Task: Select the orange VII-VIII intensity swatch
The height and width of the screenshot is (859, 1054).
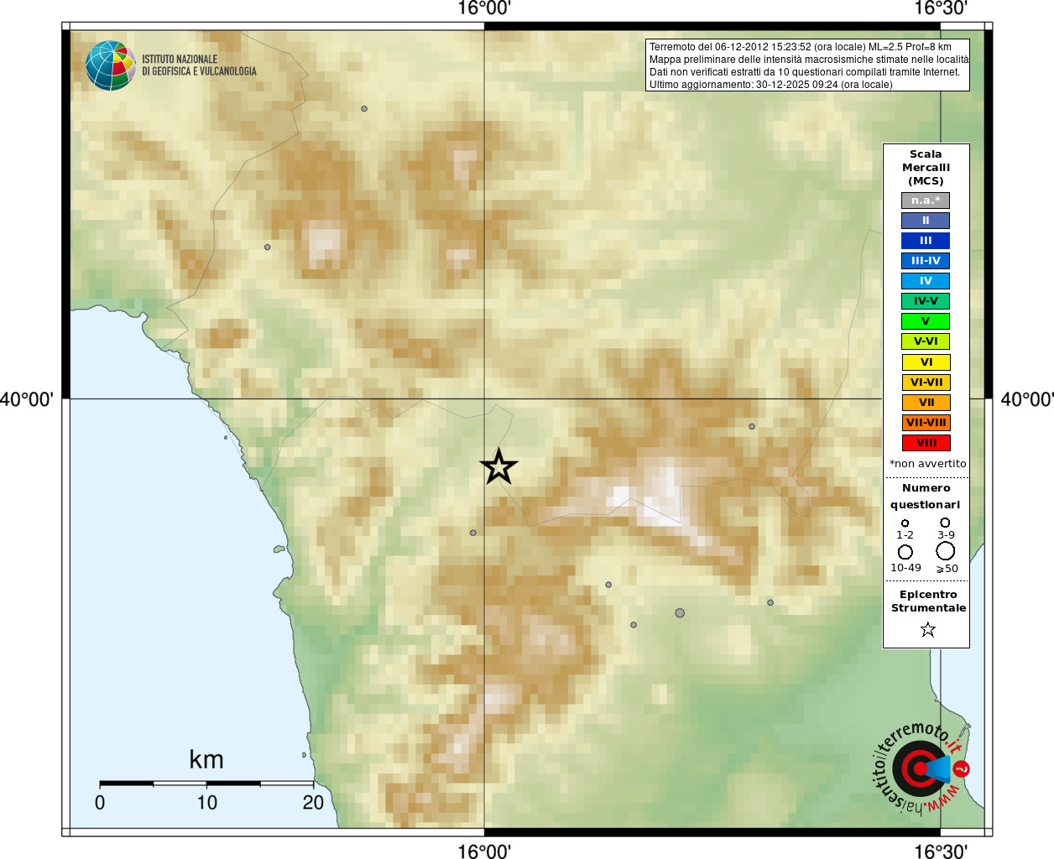Action: 926,423
